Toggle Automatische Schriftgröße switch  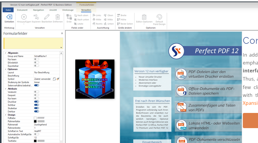(36, 134)
